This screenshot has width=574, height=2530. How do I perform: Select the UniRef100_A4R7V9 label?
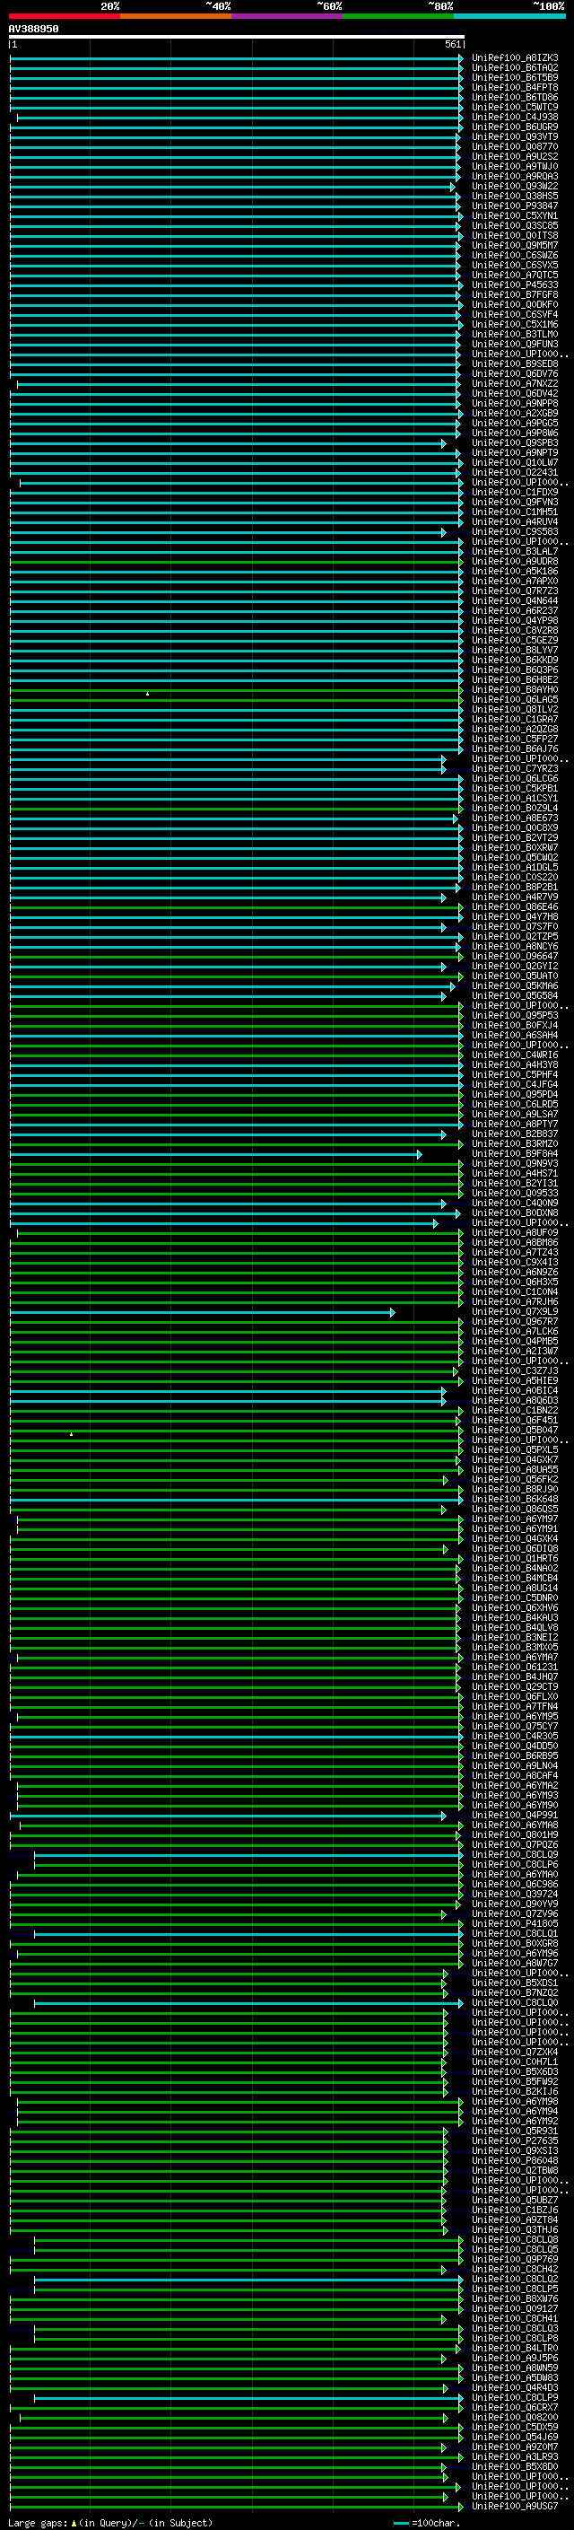point(515,897)
